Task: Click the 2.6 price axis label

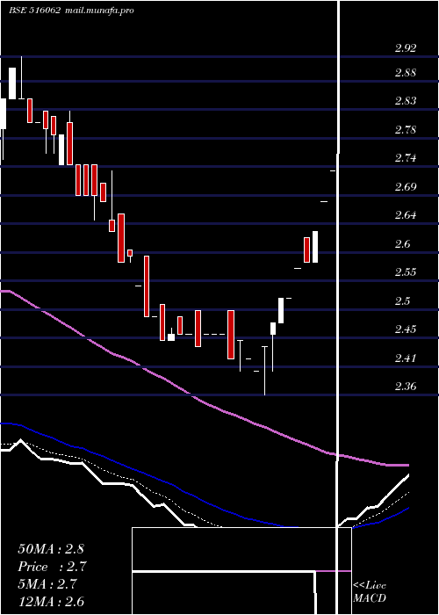Action: coord(402,244)
